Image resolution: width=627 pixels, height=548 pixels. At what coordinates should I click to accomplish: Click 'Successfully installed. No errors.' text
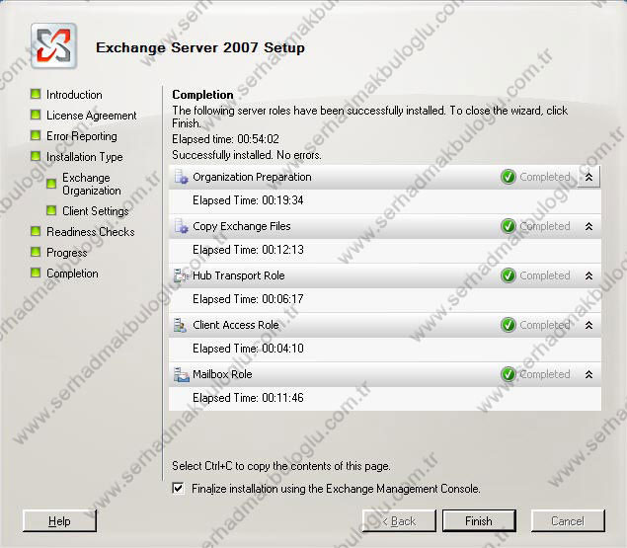point(247,155)
